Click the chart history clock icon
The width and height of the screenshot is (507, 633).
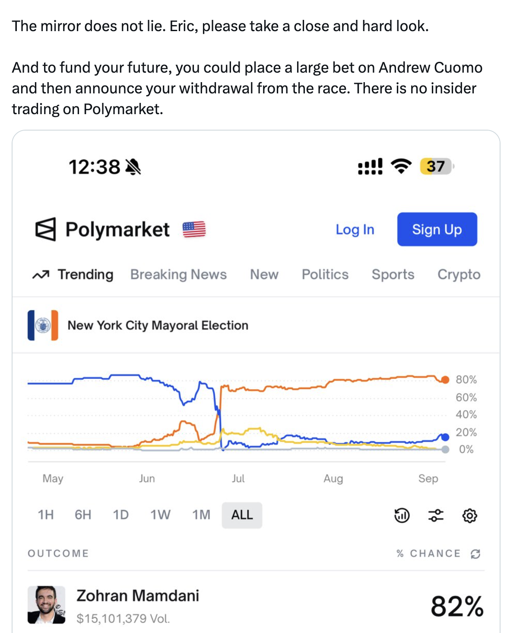[402, 515]
